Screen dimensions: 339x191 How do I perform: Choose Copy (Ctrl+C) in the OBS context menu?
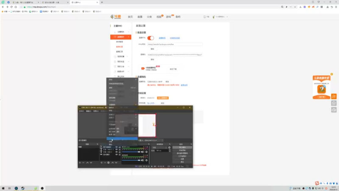[x=122, y=88]
